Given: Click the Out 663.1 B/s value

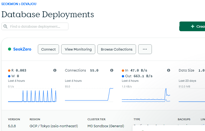Looking at the screenshot, I should point(143,76).
